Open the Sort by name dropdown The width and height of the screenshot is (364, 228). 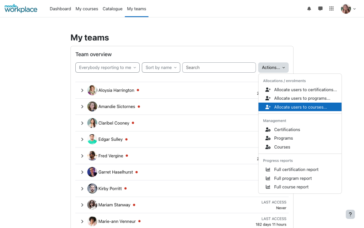[161, 67]
